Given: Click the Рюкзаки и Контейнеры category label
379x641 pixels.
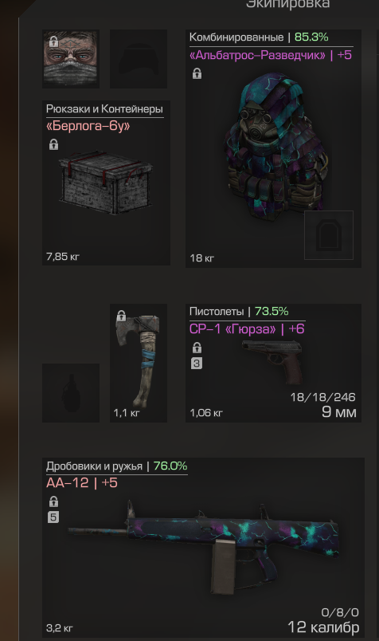Looking at the screenshot, I should (x=104, y=108).
